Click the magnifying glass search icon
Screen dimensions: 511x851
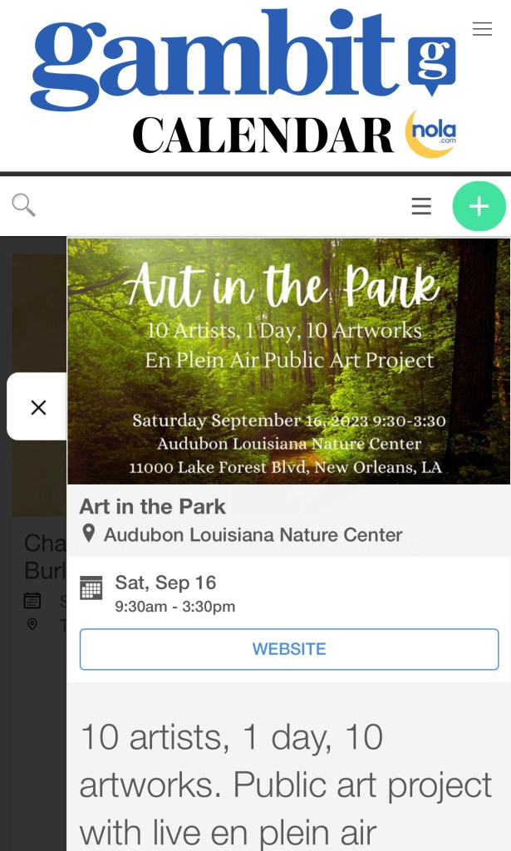[x=23, y=204]
